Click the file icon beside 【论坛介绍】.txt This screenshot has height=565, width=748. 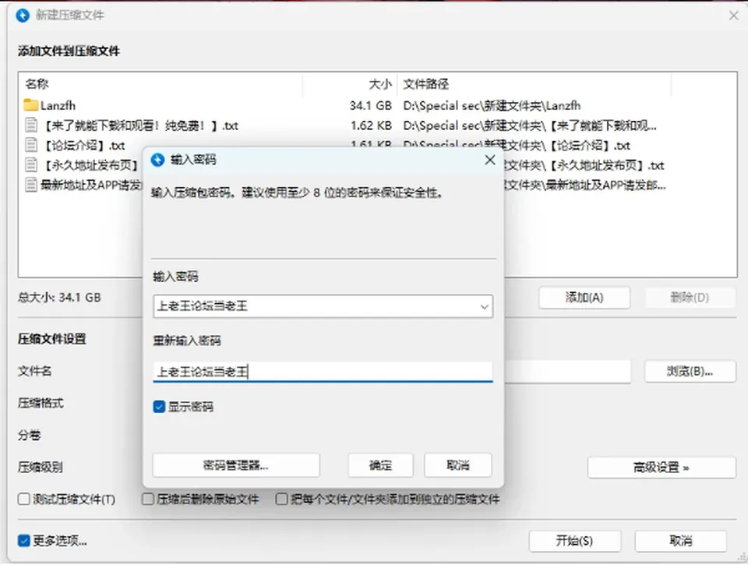coord(31,145)
